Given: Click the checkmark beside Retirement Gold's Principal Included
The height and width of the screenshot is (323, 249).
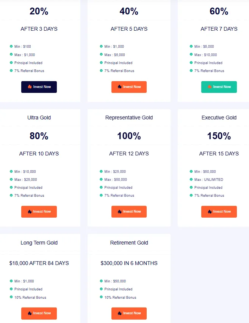Looking at the screenshot, I should (x=101, y=289).
